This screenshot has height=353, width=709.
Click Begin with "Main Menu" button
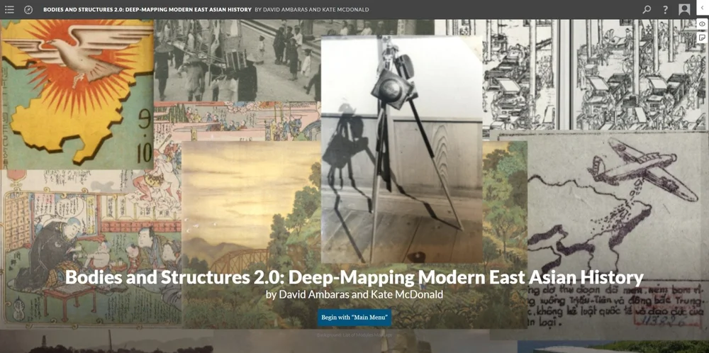(354, 318)
